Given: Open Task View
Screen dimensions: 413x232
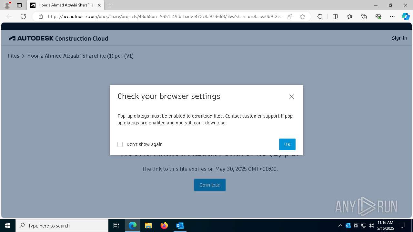Looking at the screenshot, I should click(116, 226).
